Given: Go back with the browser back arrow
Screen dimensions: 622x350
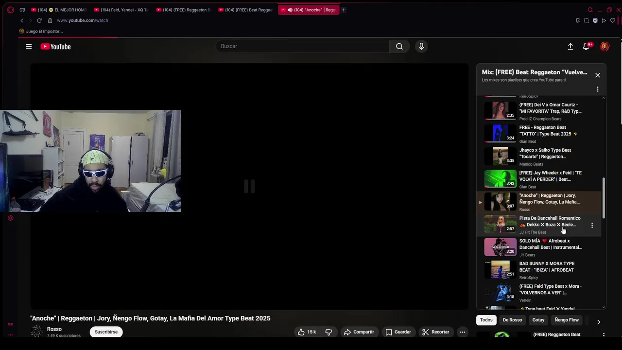Looking at the screenshot, I should pyautogui.click(x=22, y=20).
